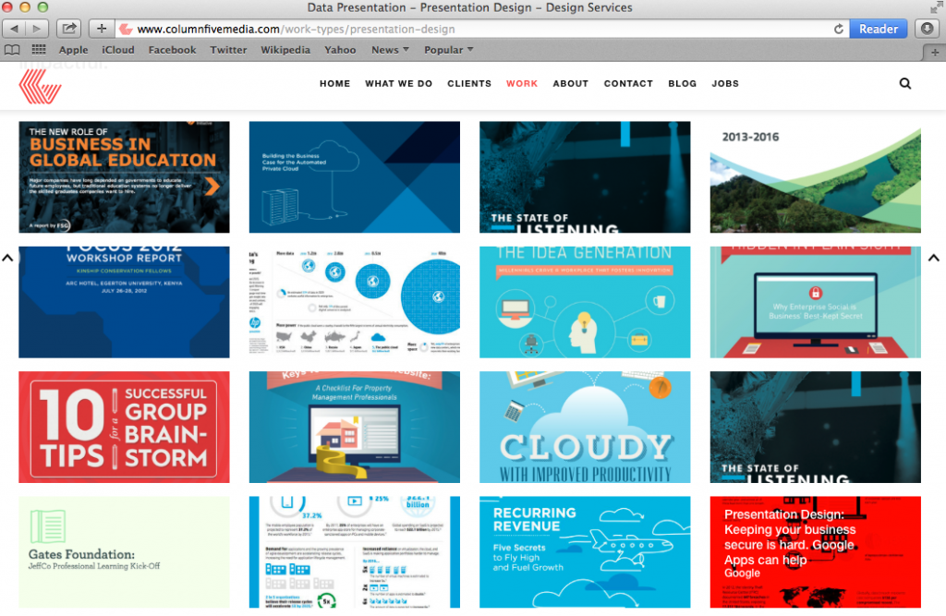
Task: Expand the Popular bookmarks dropdown
Action: [448, 50]
